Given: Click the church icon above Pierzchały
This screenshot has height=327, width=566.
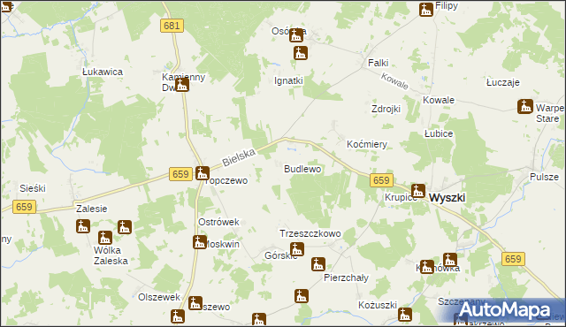Looking at the screenshot, I should 318,264.
